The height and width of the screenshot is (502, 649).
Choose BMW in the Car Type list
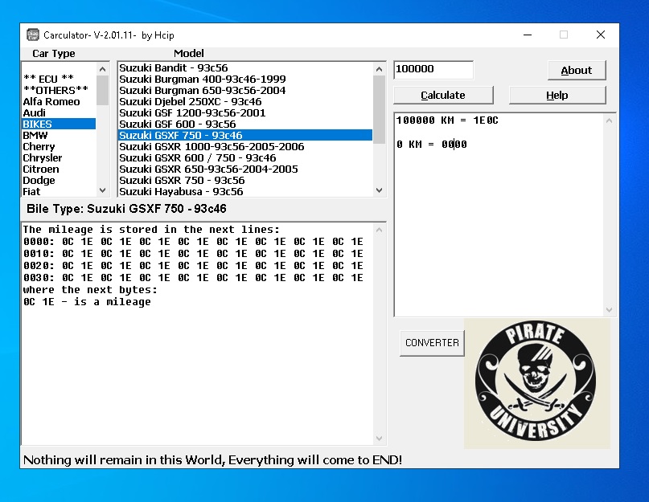[x=35, y=136]
